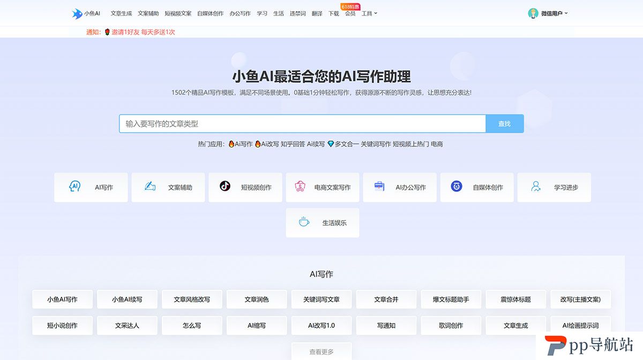Open the 微信用户 account dropdown
Image resolution: width=643 pixels, height=360 pixels.
point(554,13)
